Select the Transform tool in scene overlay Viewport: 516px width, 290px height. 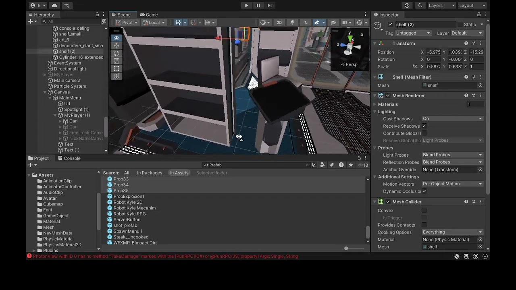117,77
